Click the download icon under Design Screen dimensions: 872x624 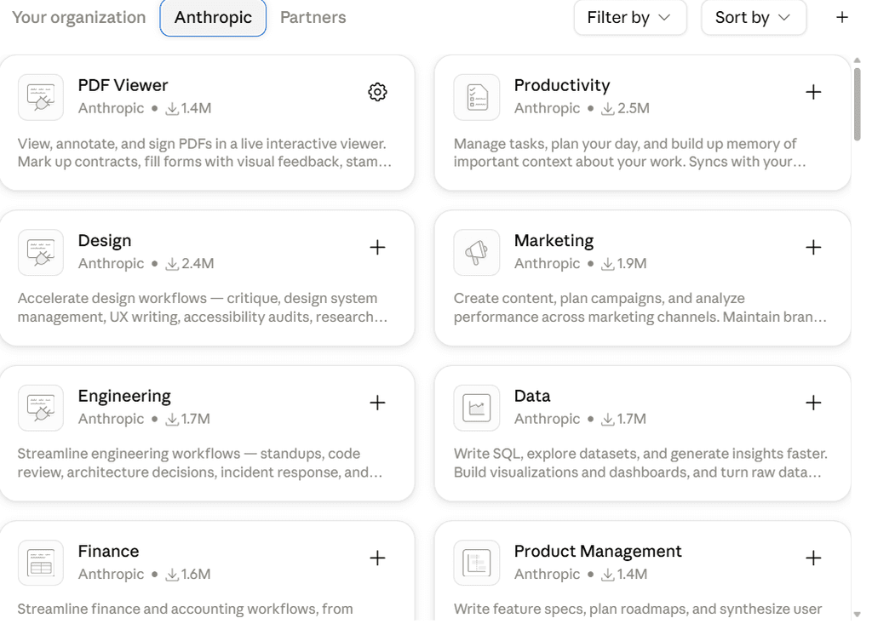coord(172,264)
